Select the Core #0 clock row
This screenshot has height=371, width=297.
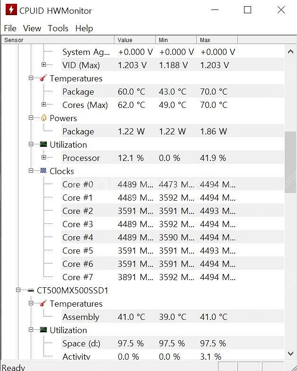pos(173,185)
